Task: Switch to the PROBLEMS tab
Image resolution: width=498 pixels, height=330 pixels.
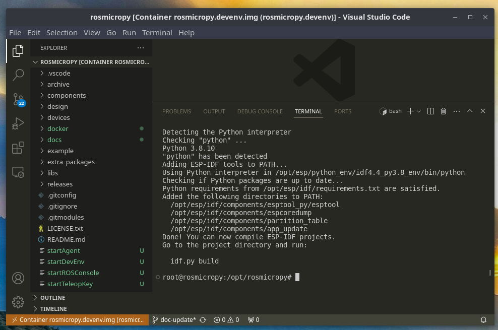Action: (176, 111)
